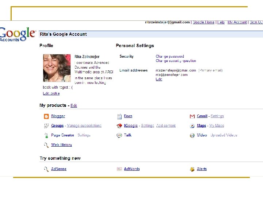The height and width of the screenshot is (197, 263).
Task: Click the Rita Zeinstejer profile name
Action: pos(87,57)
